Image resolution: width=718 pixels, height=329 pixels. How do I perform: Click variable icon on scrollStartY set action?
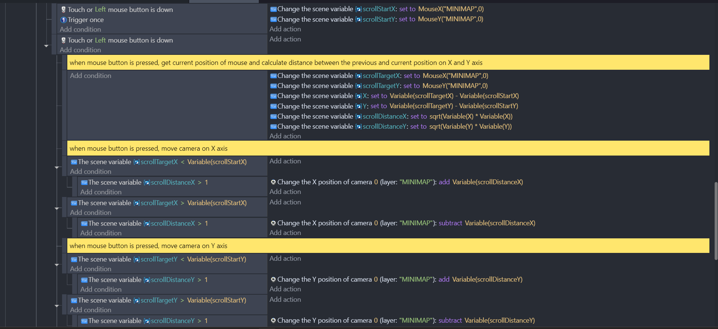[273, 19]
